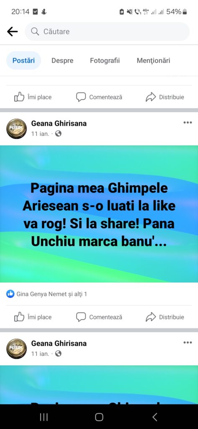Open three-dot menu on first Geana Ghirisana post

[x=188, y=123]
